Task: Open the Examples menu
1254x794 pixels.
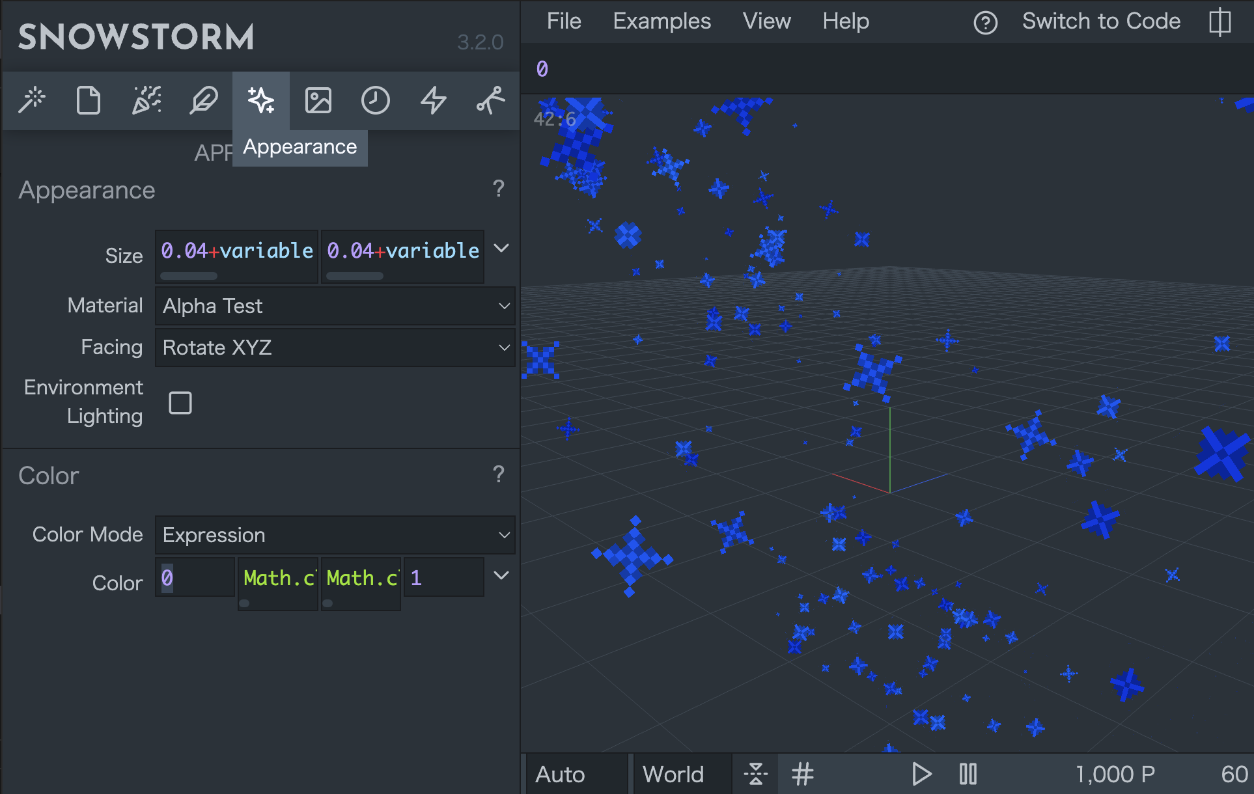Action: pyautogui.click(x=662, y=21)
